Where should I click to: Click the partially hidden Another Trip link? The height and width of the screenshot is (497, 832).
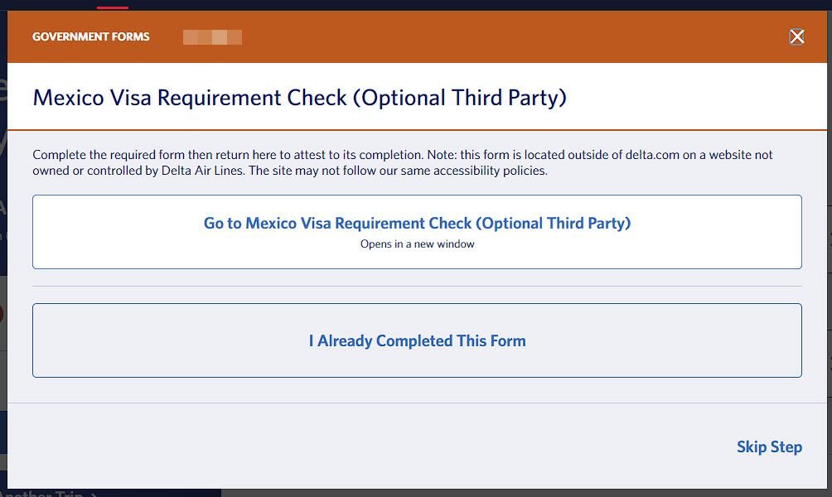coord(50,494)
